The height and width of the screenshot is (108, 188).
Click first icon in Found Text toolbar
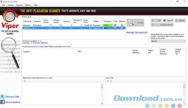pyautogui.click(x=108, y=81)
